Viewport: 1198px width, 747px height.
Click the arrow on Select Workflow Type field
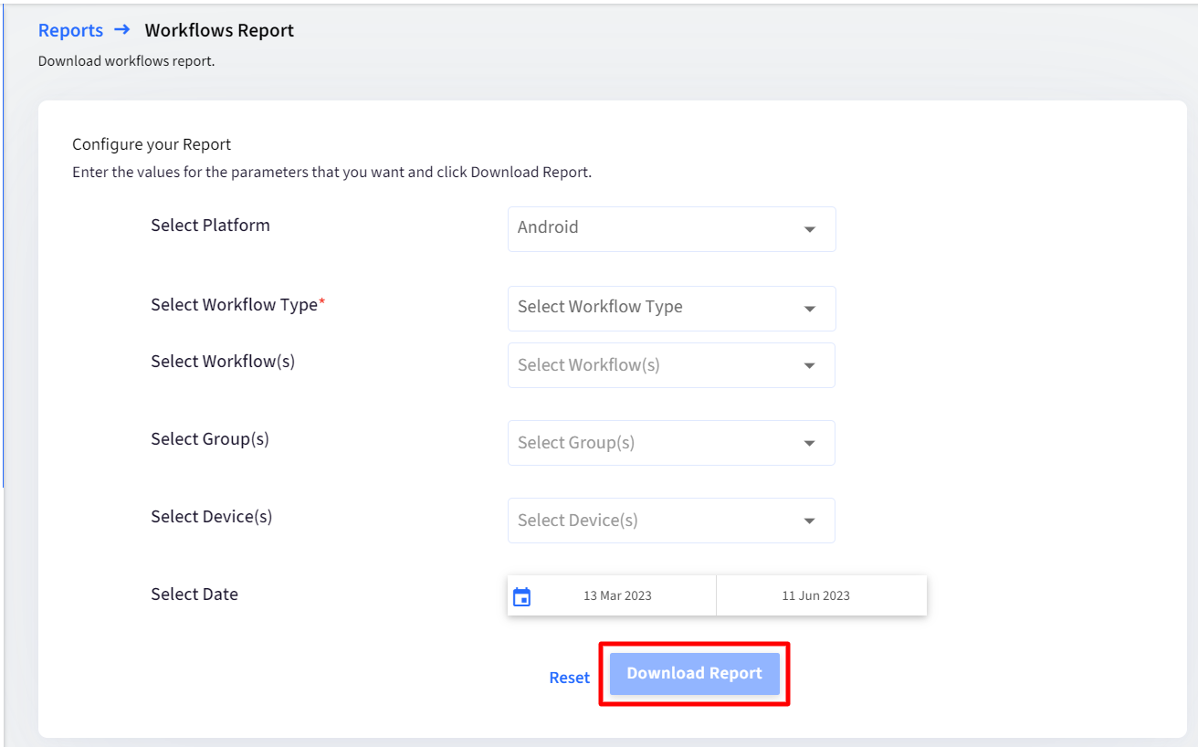point(809,309)
